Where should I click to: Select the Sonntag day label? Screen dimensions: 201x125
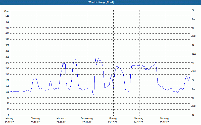click(x=164, y=118)
